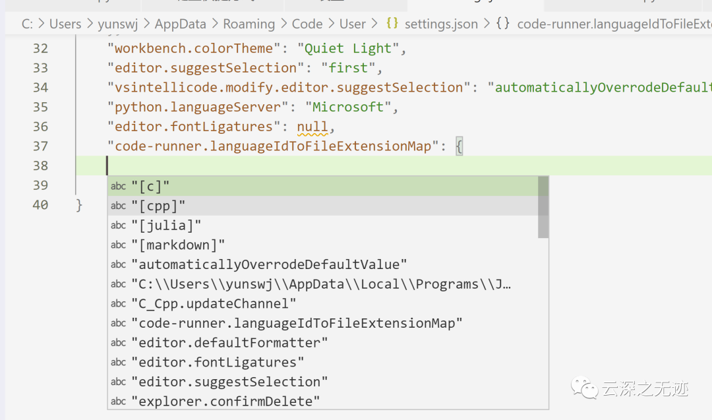The width and height of the screenshot is (712, 420).
Task: Click abc icon next to "[markdown]" suggestion
Action: 119,245
